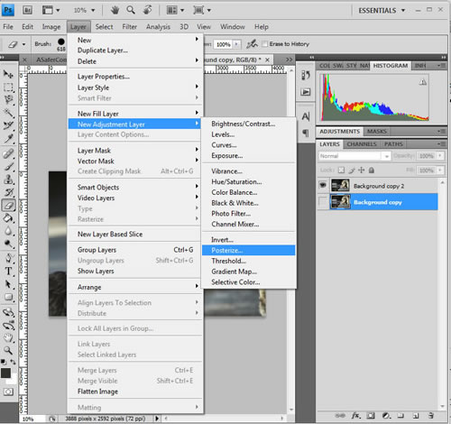Add a layer mask from panel bottom
Image resolution: width=451 pixels, height=424 pixels.
click(371, 416)
